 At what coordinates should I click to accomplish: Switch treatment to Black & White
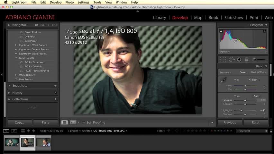pos(258,73)
